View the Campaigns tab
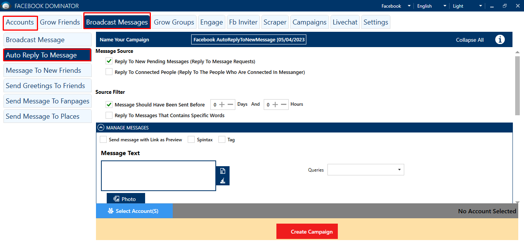The width and height of the screenshot is (524, 242). 309,22
